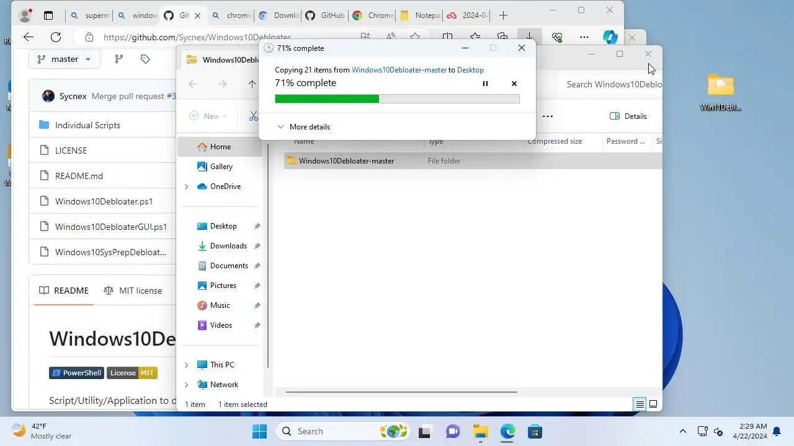Sort by Compressed size column
794x446 pixels.
[555, 141]
